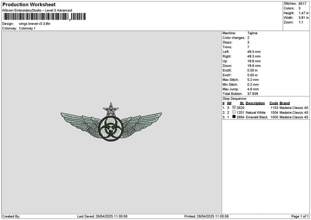Click the Left value 48.3 mm
Screen dimensions: 311x220
click(254, 52)
